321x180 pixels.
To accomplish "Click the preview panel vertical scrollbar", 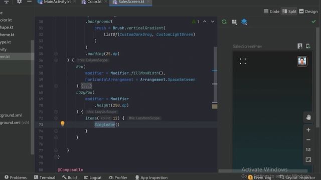I will 317,77.
